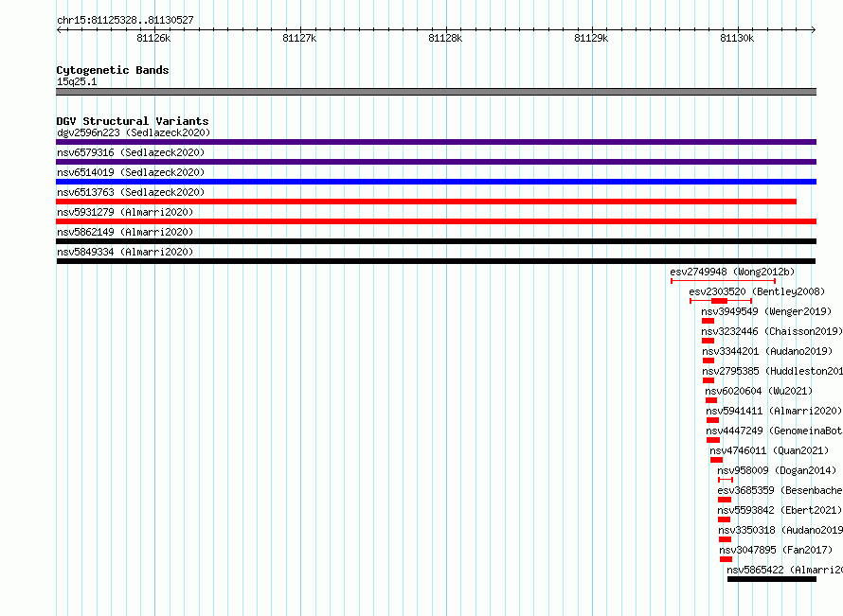Viewport: 843px width, 616px height.
Task: Click the 81128k ruler tick label
Action: pyautogui.click(x=445, y=38)
